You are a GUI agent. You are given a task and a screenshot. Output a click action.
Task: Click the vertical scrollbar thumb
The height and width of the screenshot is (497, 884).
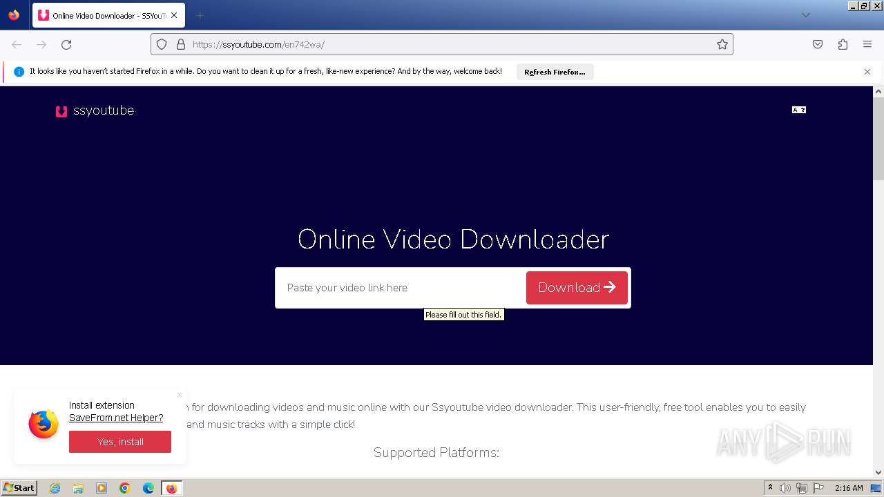click(878, 138)
